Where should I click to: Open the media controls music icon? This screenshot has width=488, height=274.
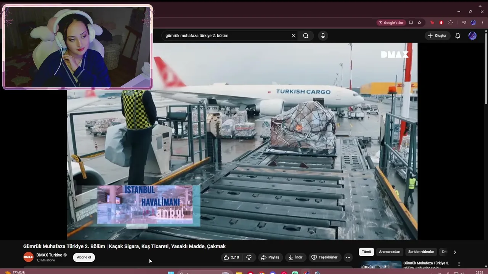point(464,23)
